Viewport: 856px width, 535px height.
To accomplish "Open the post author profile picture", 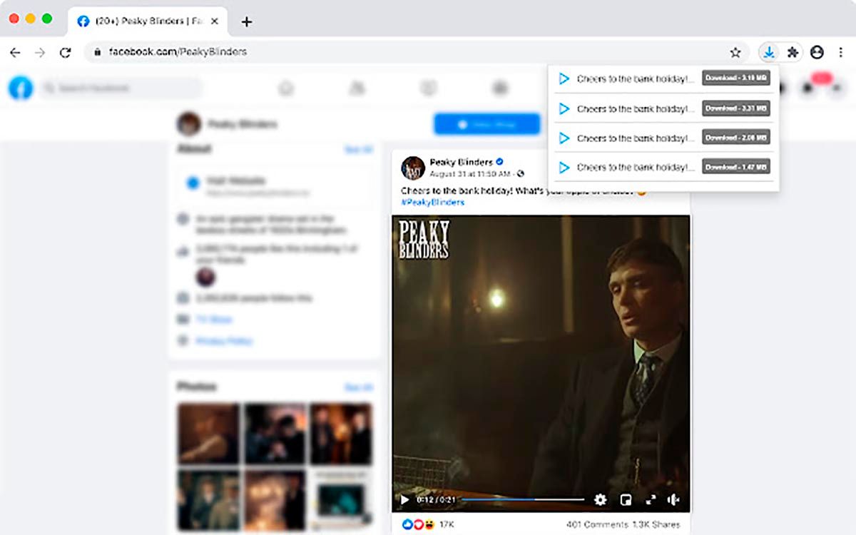I will (413, 168).
